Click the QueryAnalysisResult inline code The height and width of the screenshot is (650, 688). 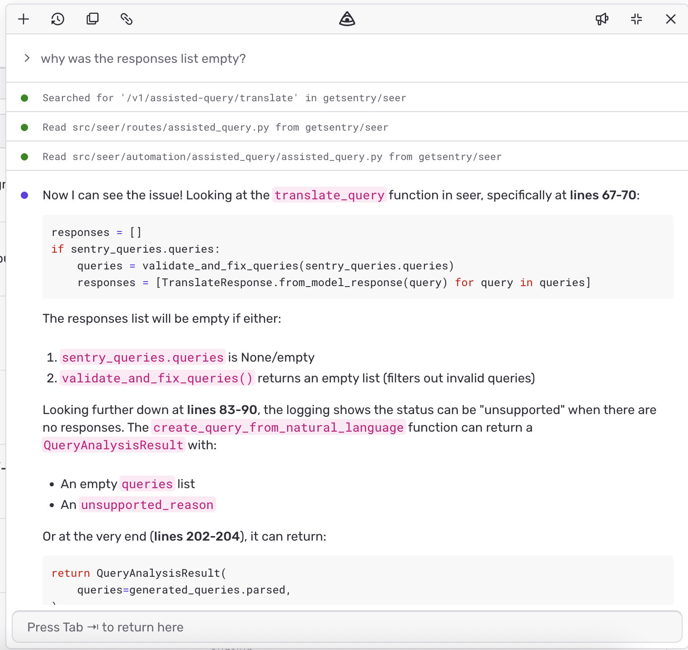click(x=113, y=445)
